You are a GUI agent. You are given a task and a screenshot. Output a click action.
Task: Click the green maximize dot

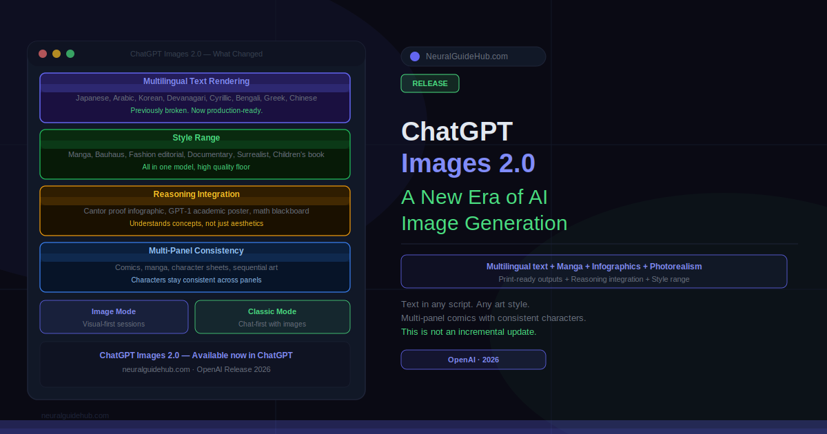(x=70, y=54)
